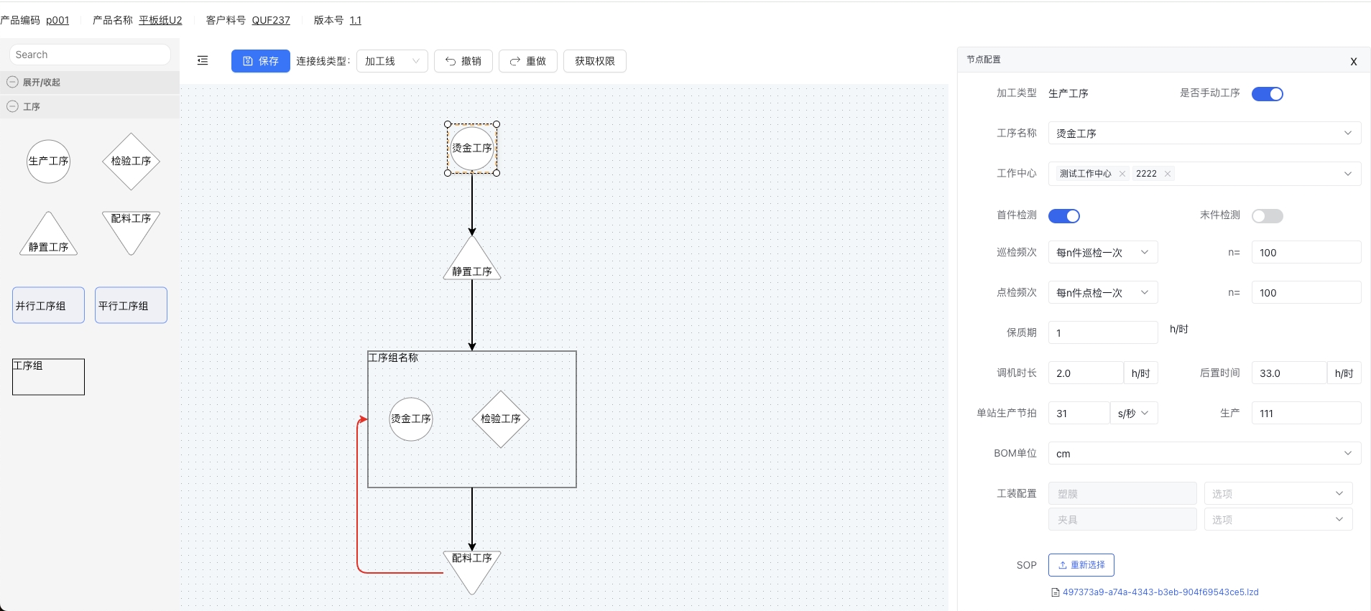Click the 保存 button

click(x=260, y=61)
